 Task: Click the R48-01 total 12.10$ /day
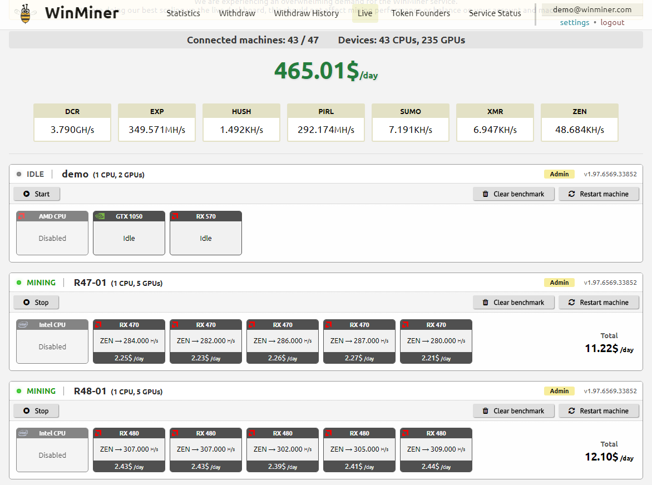click(x=609, y=457)
